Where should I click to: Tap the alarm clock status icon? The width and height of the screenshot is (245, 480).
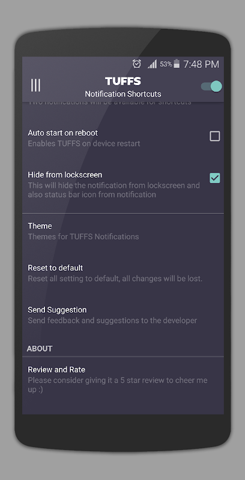[136, 64]
